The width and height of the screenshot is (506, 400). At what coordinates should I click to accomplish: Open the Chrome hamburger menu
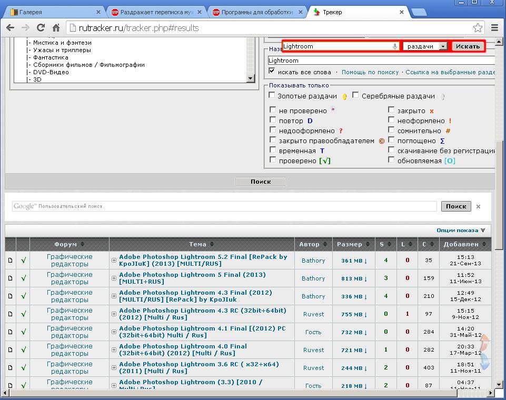coord(494,28)
